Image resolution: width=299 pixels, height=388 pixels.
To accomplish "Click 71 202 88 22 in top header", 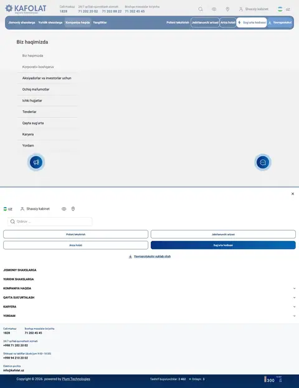I will [112, 11].
